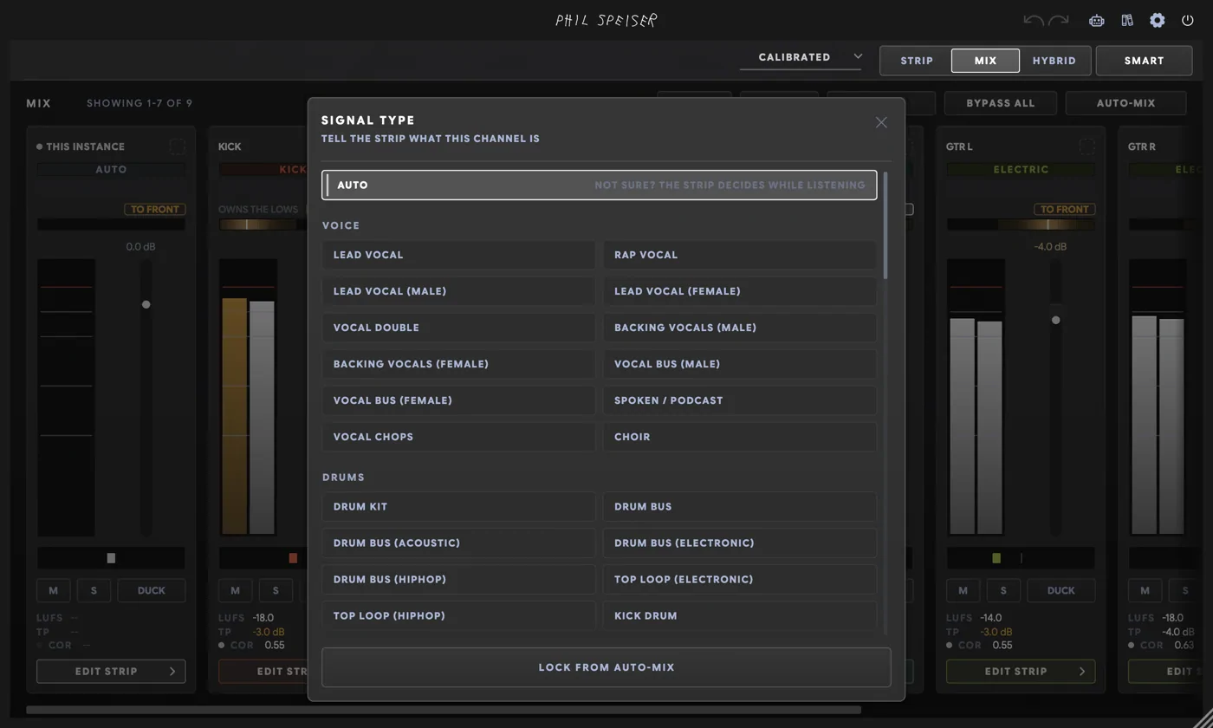
Task: Choose Drum Bus (Electronic) option
Action: 740,543
